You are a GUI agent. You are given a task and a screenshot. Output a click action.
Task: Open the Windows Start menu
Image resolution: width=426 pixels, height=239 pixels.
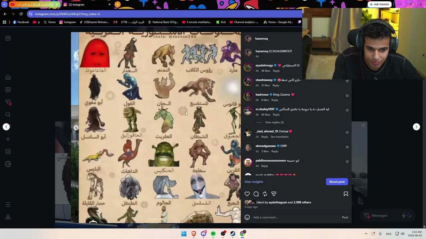click(184, 234)
